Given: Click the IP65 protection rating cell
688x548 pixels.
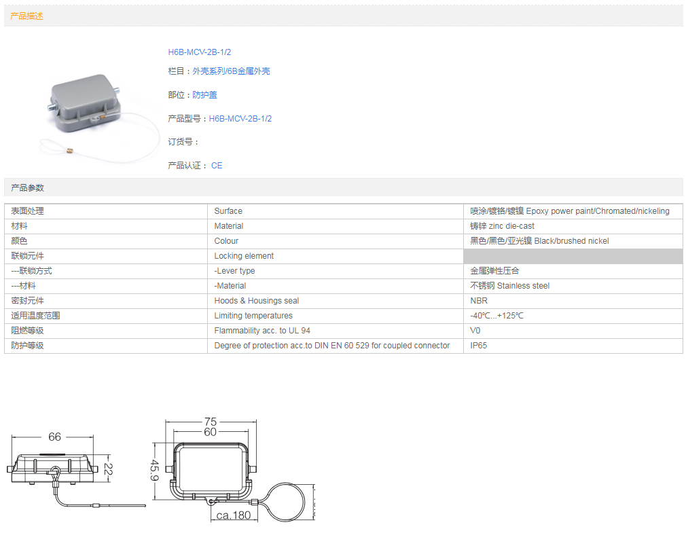Looking at the screenshot, I should click(x=479, y=346).
